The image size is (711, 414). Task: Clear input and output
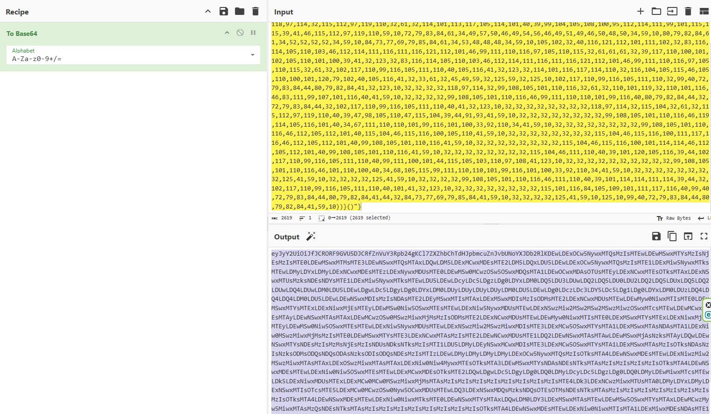coord(688,11)
